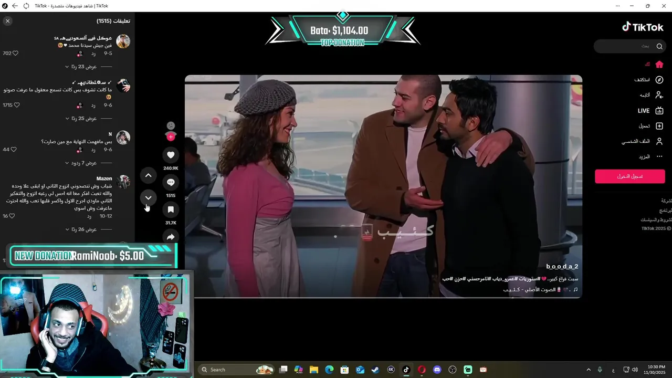Focus the TikTok search field

[x=629, y=46]
